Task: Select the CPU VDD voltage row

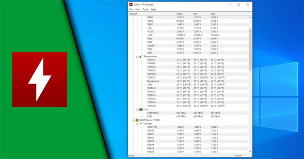Action: (188, 127)
